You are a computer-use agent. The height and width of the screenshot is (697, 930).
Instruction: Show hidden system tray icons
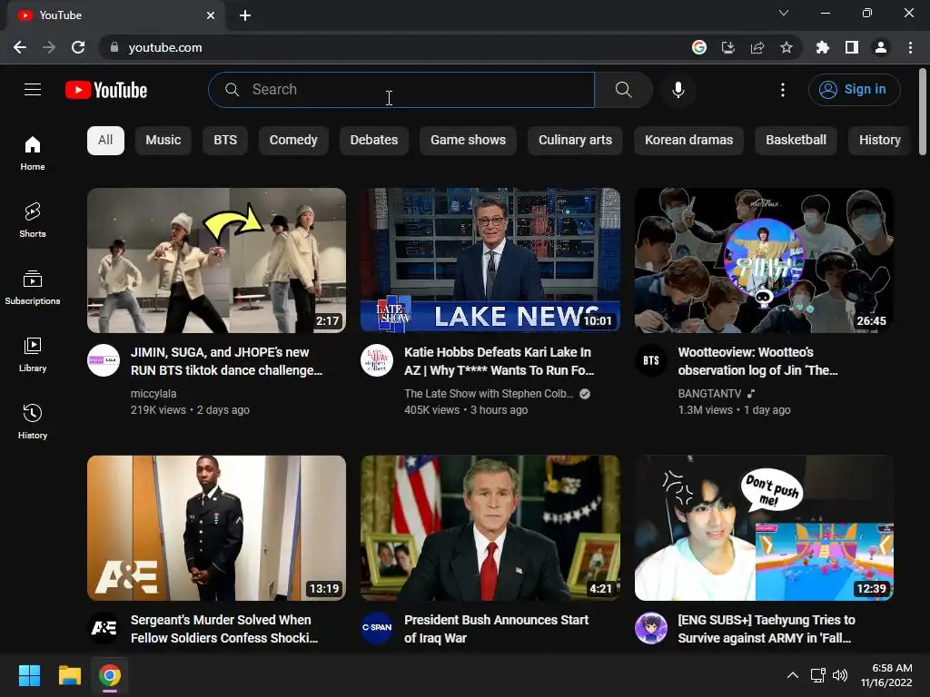792,675
